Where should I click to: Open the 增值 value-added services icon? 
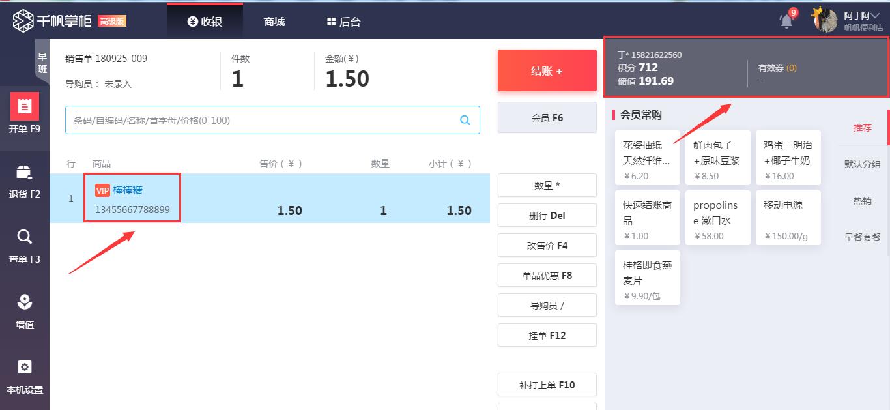coord(25,302)
